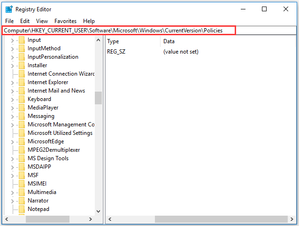Expand the MediaPlayer key
Screen dimensions: 299x226
pyautogui.click(x=12, y=108)
